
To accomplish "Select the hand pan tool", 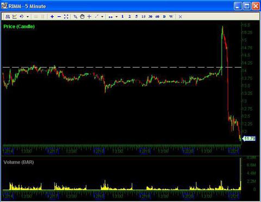I will [x=82, y=17].
